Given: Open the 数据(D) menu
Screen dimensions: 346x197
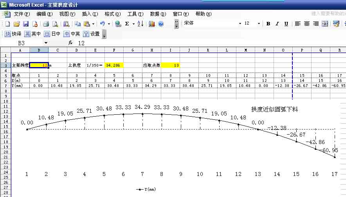Looking at the screenshot, I should [158, 14].
